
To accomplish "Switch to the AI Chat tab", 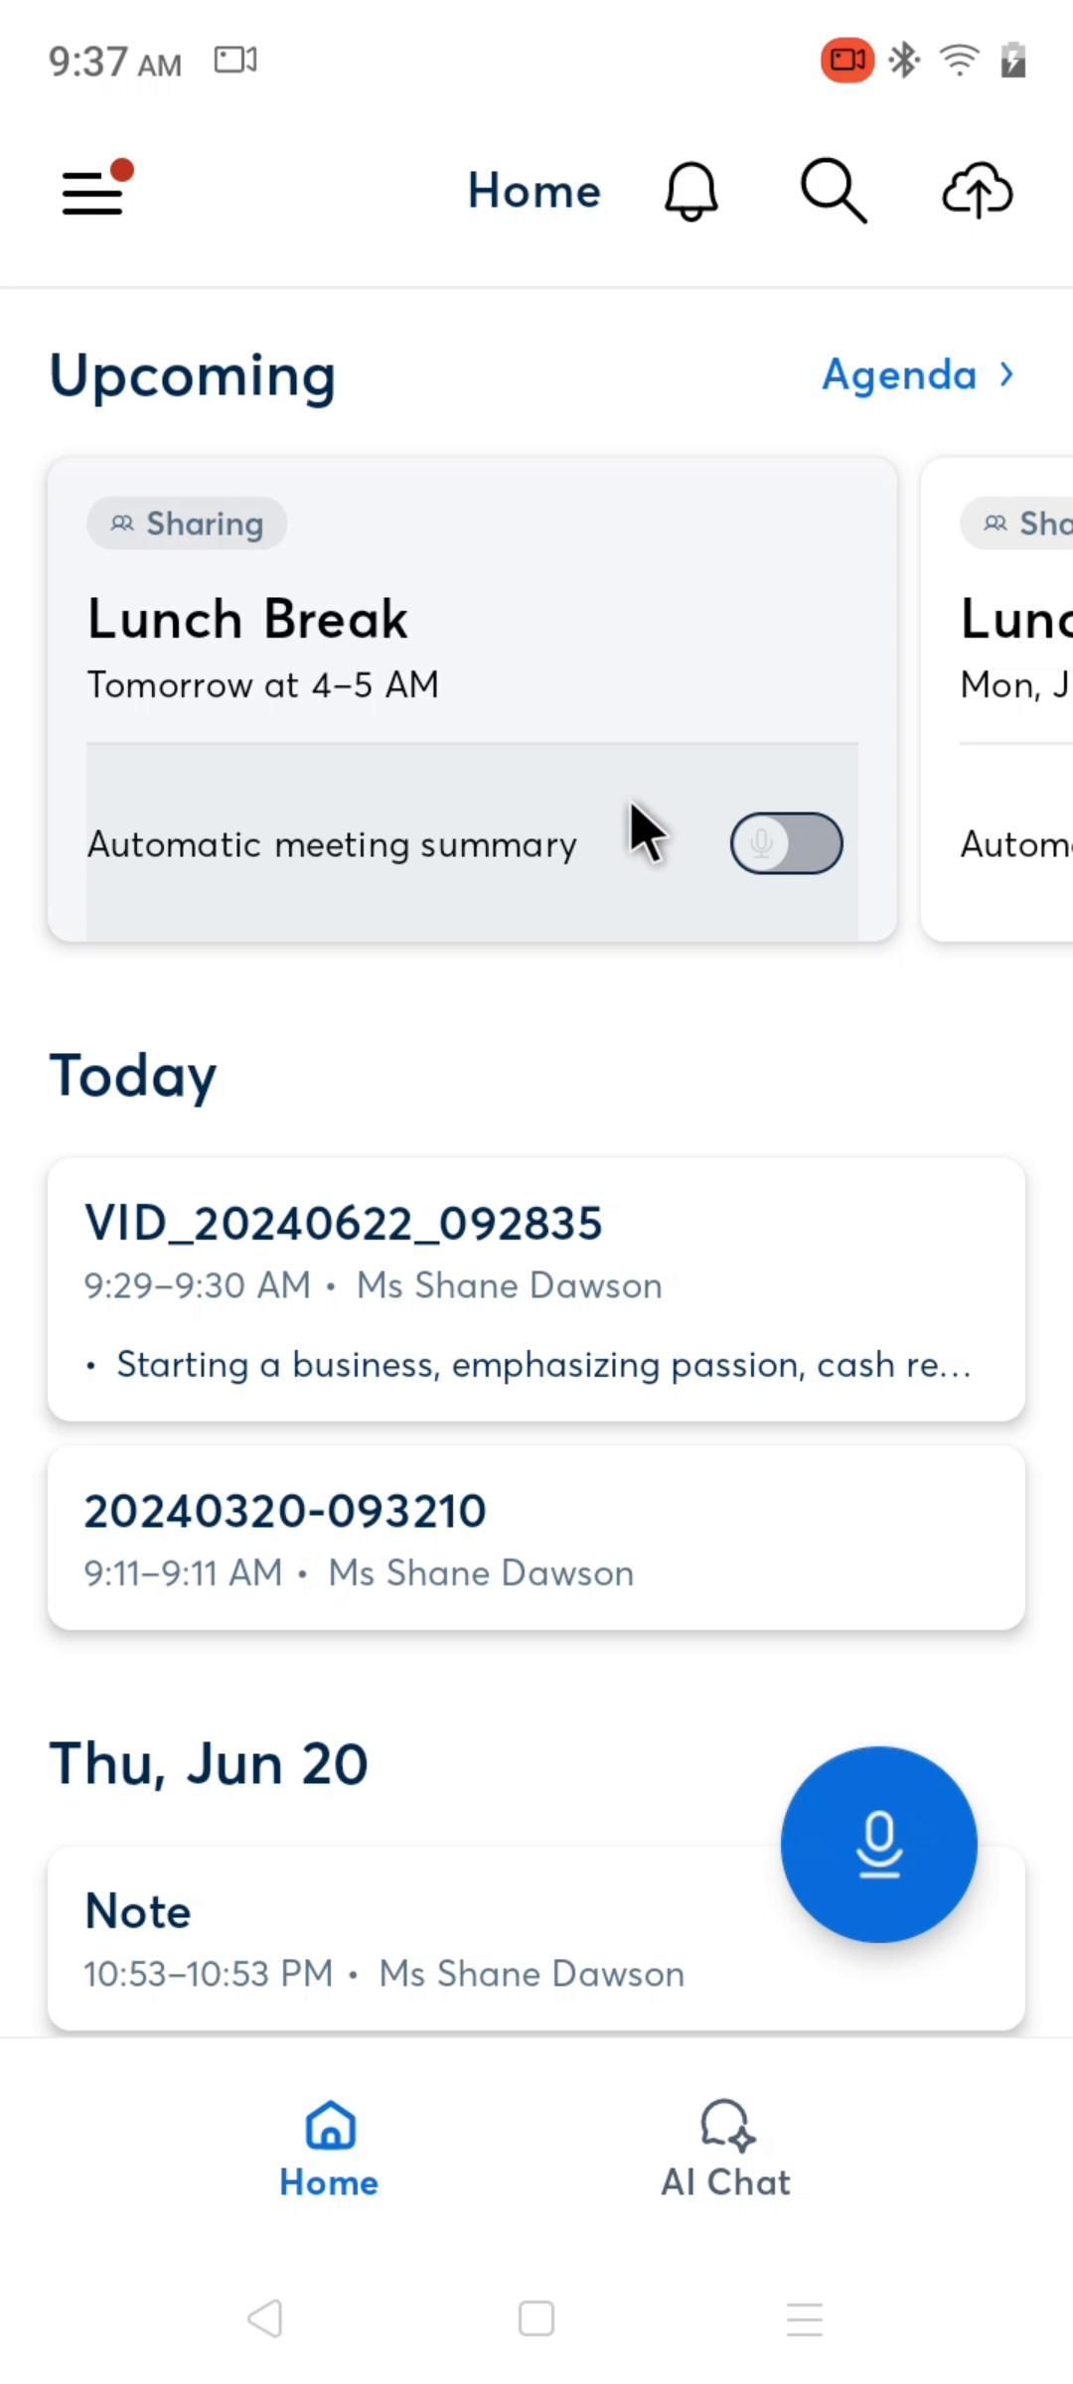I will 725,2150.
